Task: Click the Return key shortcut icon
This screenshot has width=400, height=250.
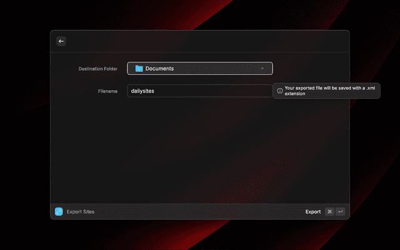Action: (x=340, y=211)
